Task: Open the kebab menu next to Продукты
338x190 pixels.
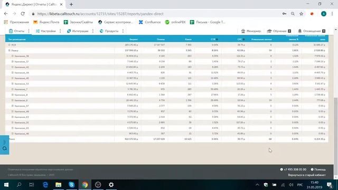Action: (123, 31)
